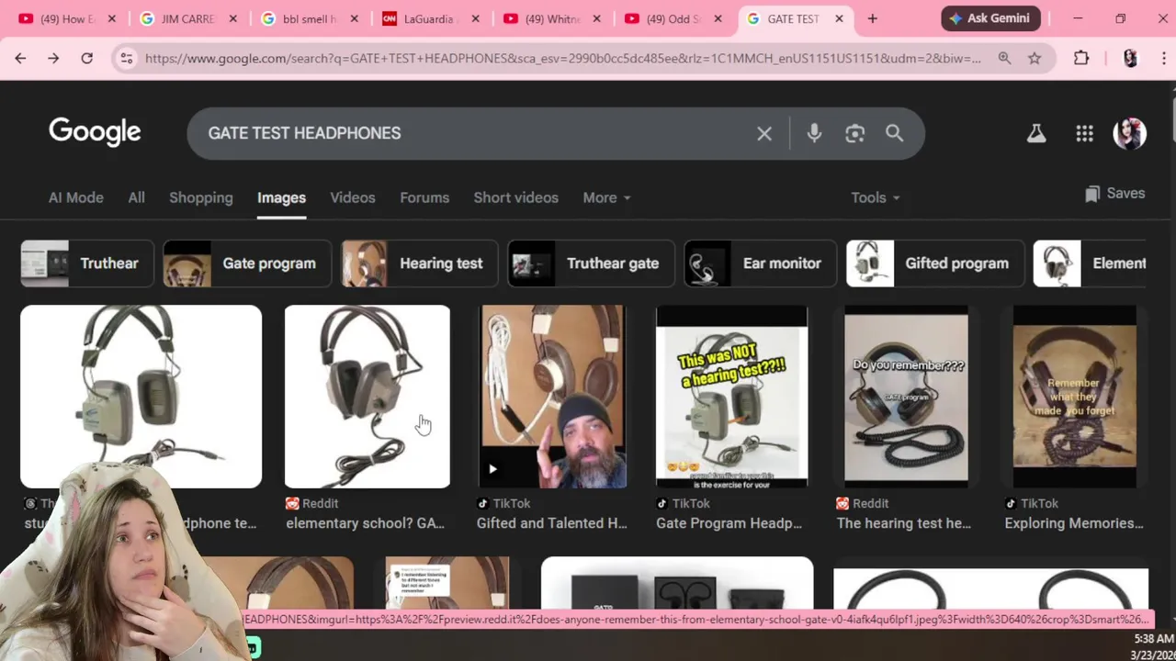
Task: Filter images by Truthear chip
Action: 87,263
